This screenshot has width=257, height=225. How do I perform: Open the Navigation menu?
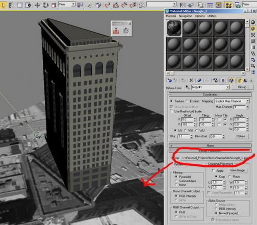[x=185, y=16]
